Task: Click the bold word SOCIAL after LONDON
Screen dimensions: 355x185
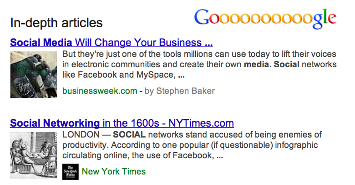Action: tap(129, 135)
